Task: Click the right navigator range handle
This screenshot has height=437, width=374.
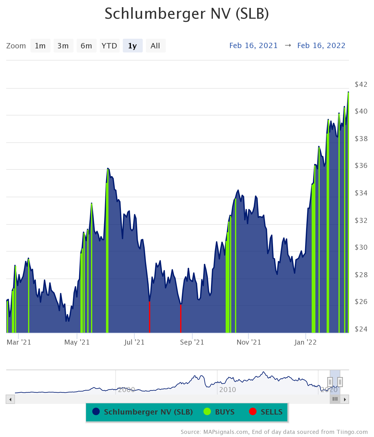Action: pos(340,382)
